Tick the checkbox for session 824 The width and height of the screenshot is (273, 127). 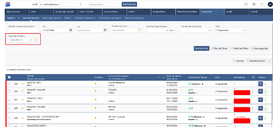[x=9, y=91]
